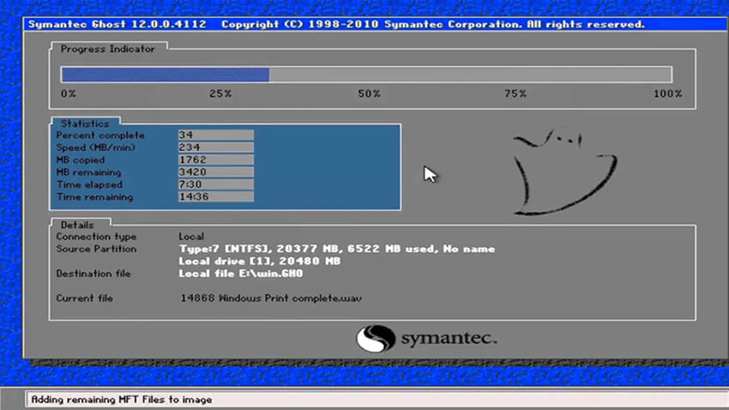Image resolution: width=729 pixels, height=410 pixels.
Task: Select the Time remaining value 14:36
Action: coord(215,197)
